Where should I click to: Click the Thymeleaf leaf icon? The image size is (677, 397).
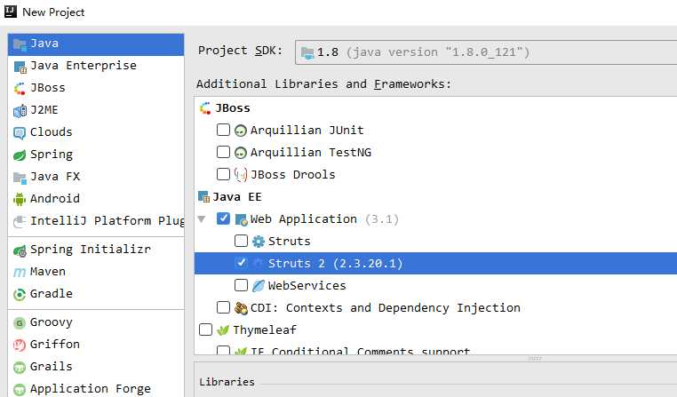point(223,330)
